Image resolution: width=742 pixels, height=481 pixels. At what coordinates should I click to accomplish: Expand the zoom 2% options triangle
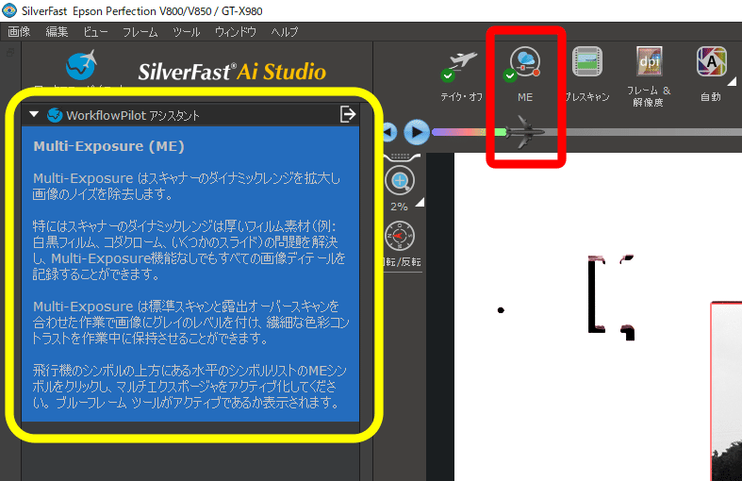(420, 203)
